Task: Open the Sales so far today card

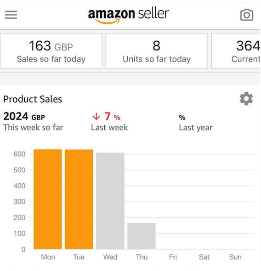Action: pyautogui.click(x=51, y=51)
